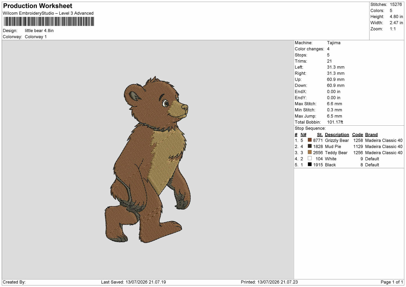Click the 'Production Worksheet' title
This screenshot has width=406, height=287.
(38, 6)
